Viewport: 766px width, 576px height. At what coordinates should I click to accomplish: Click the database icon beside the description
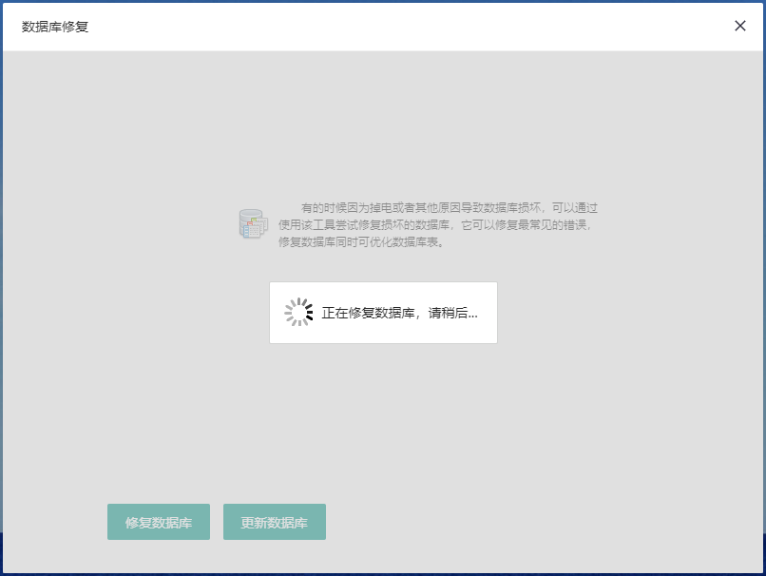coord(252,224)
